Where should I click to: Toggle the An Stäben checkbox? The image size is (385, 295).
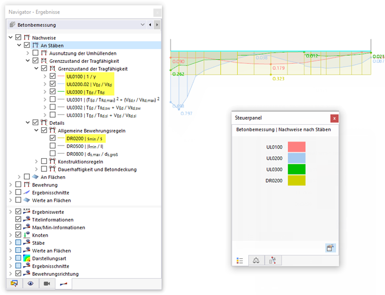(x=27, y=45)
